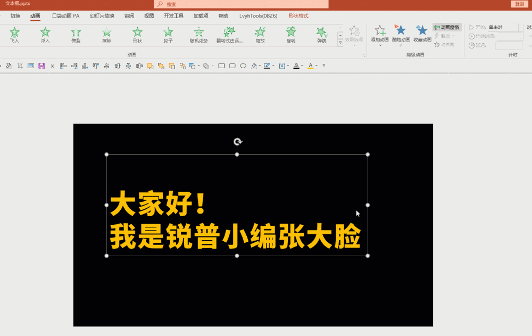The height and width of the screenshot is (336, 532).
Task: Open the 口袋动画 PA tab
Action: (65, 16)
